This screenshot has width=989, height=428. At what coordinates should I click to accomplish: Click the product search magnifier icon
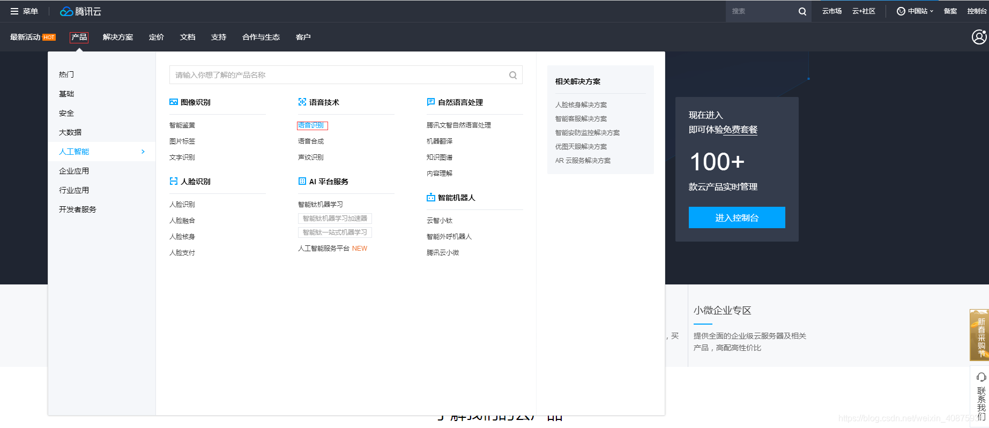[513, 75]
